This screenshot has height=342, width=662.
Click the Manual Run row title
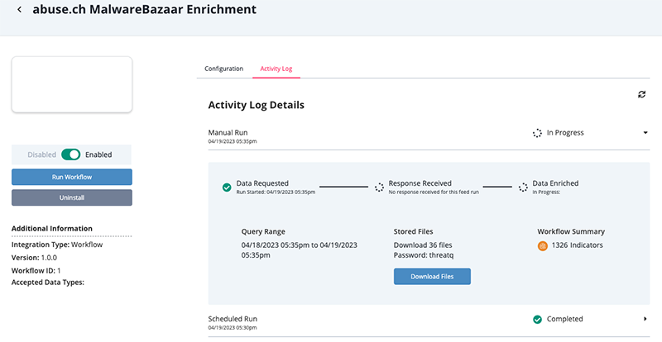228,132
